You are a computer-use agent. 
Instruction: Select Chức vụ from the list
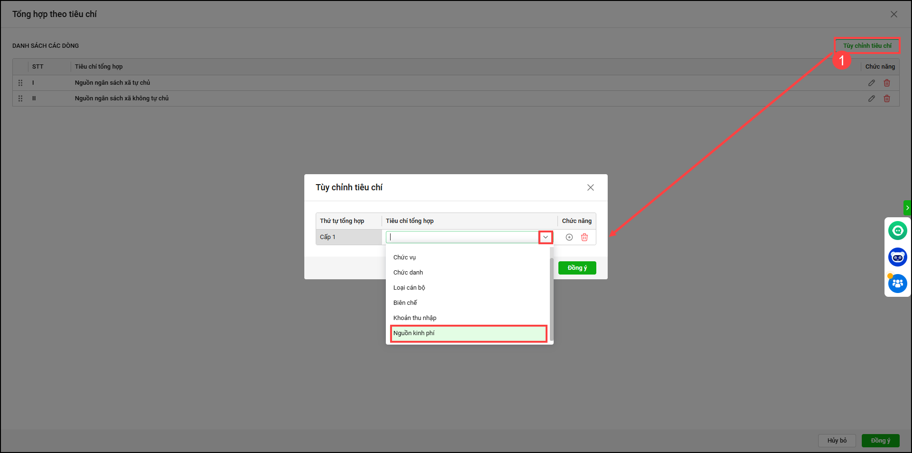click(x=404, y=258)
